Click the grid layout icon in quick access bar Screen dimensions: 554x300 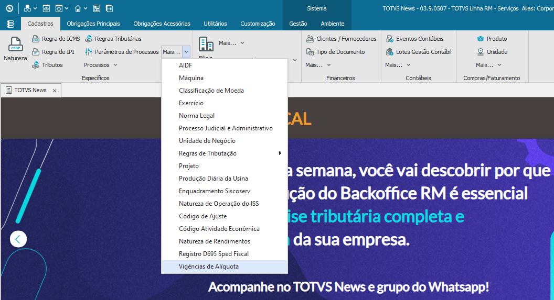point(97,8)
